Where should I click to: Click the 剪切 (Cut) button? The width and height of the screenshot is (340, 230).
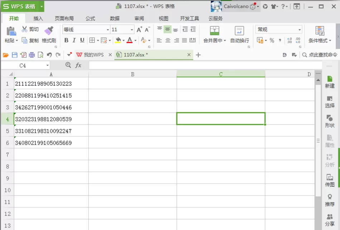[x=30, y=29]
